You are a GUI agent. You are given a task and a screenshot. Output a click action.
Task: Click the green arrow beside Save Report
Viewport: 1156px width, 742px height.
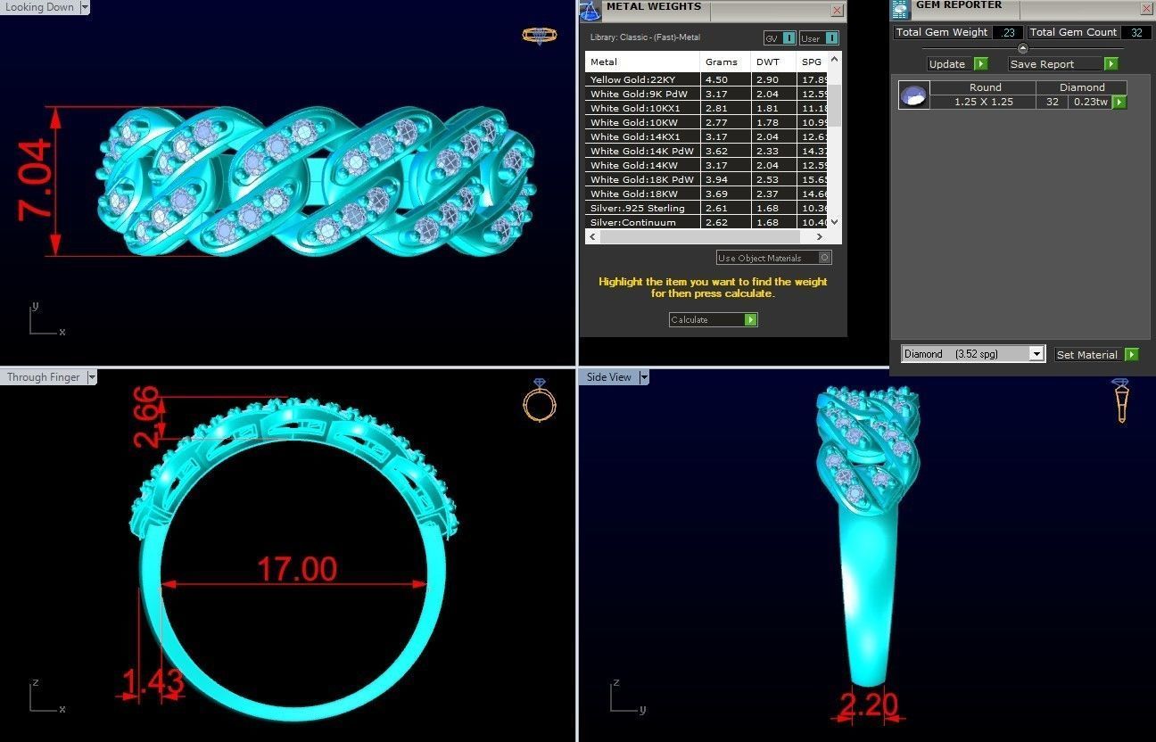tap(1111, 64)
